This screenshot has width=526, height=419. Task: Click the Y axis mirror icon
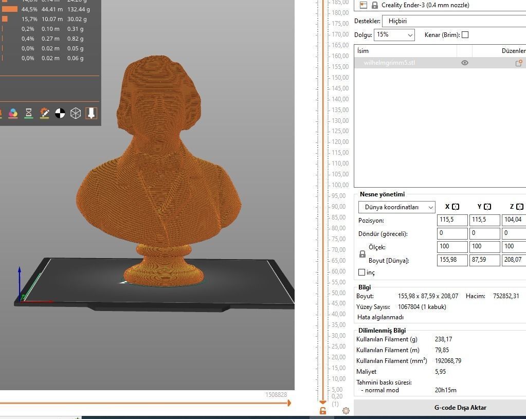(x=487, y=207)
